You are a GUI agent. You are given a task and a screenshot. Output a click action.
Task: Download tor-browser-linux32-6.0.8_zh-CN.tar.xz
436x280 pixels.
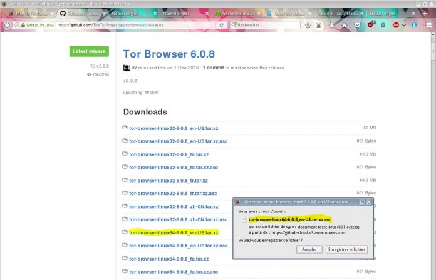[174, 207]
